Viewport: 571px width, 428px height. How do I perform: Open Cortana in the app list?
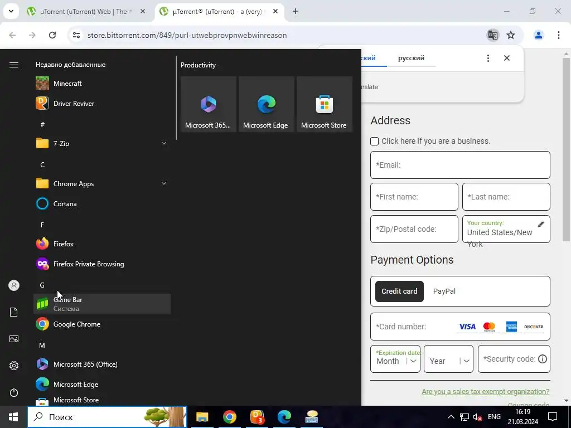click(102, 204)
